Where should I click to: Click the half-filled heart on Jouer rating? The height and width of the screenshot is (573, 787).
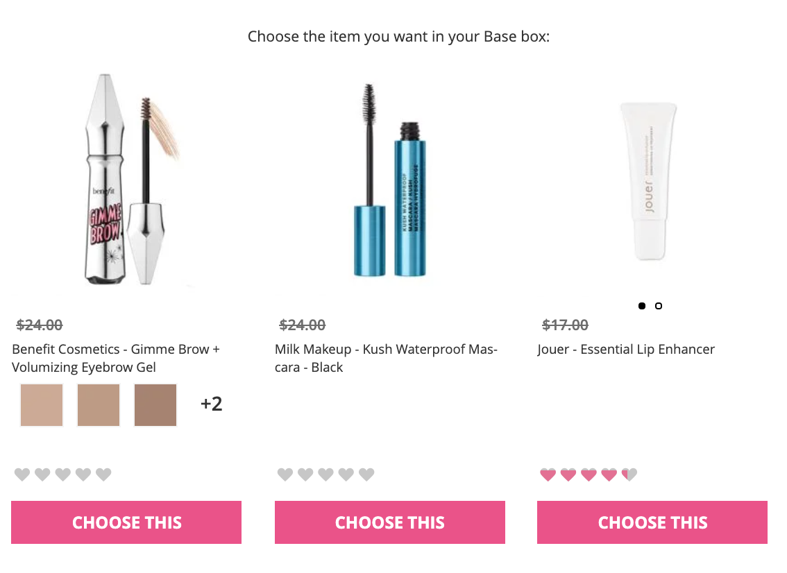pos(629,474)
